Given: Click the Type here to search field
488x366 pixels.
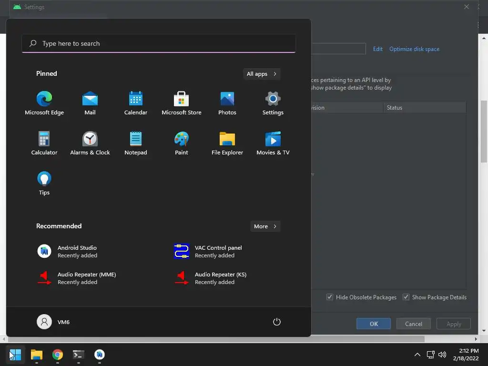Looking at the screenshot, I should (159, 43).
